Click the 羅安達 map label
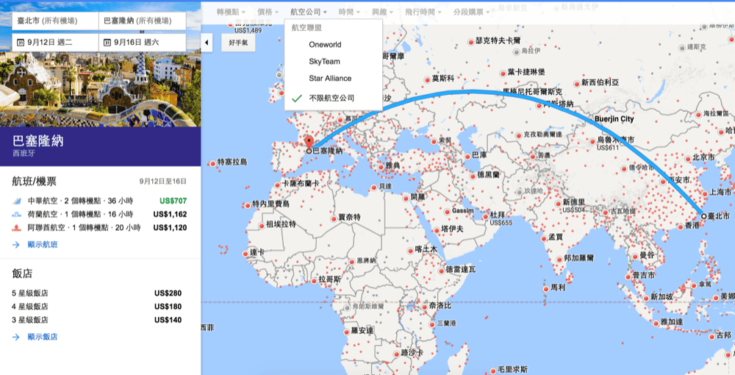Viewport: 735px width, 375px height. coord(362,331)
